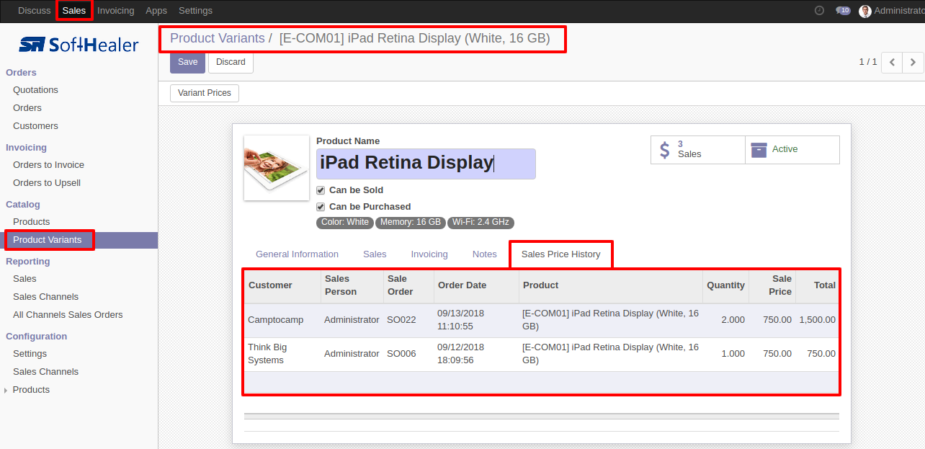Open the Settings top menu
The width and height of the screenshot is (925, 449).
[x=195, y=11]
